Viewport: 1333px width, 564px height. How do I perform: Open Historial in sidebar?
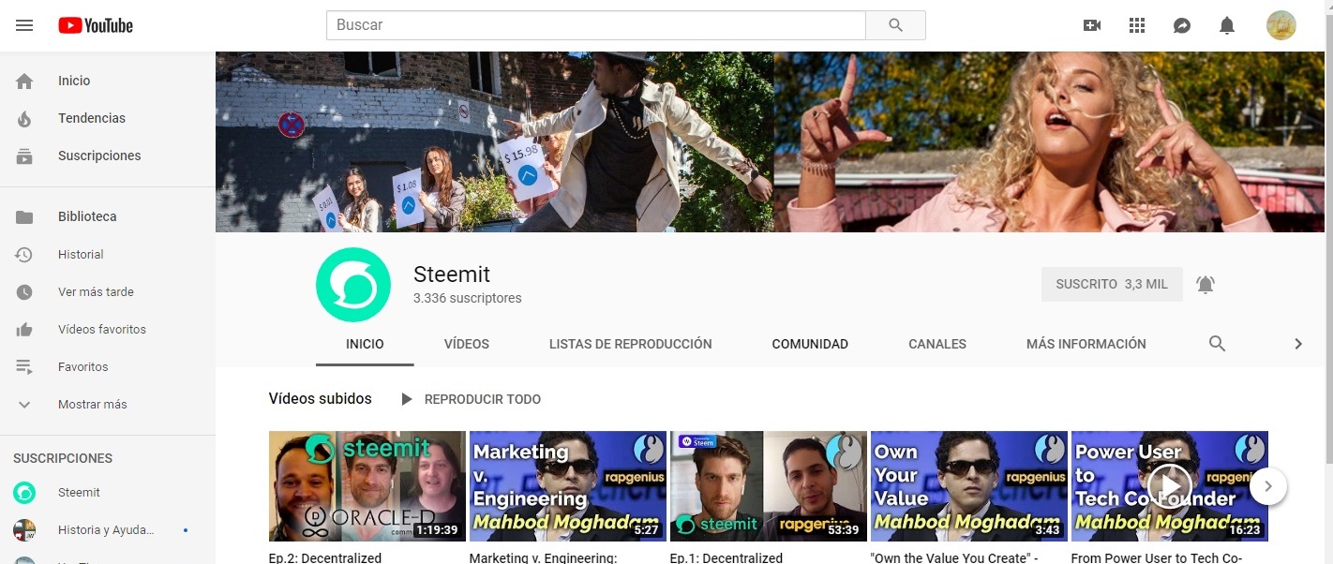pyautogui.click(x=108, y=254)
